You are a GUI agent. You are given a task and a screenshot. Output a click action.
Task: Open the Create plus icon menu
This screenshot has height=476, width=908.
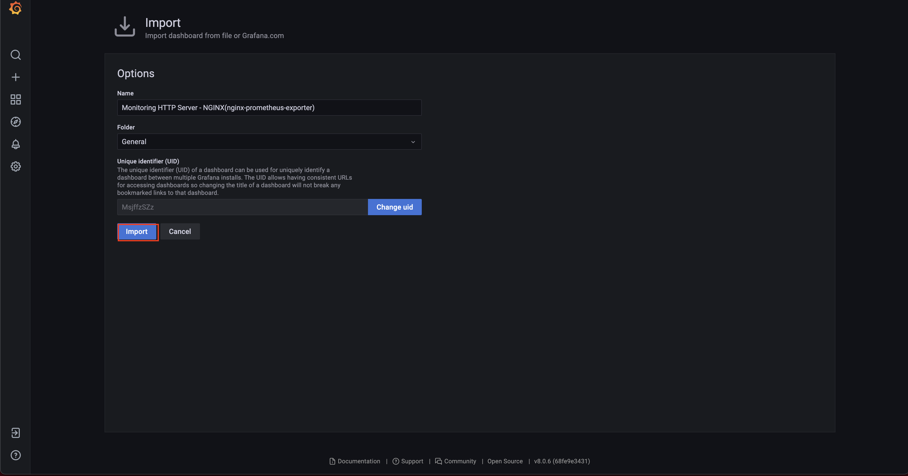pyautogui.click(x=15, y=77)
